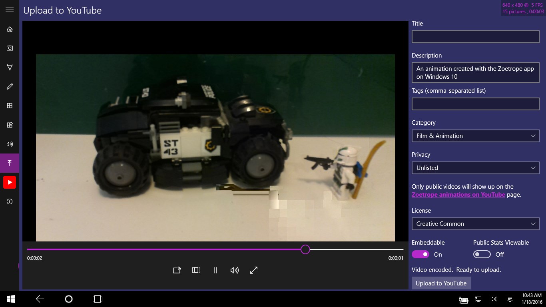546x307 pixels.
Task: Open the License dropdown set to Creative Common
Action: pyautogui.click(x=475, y=224)
